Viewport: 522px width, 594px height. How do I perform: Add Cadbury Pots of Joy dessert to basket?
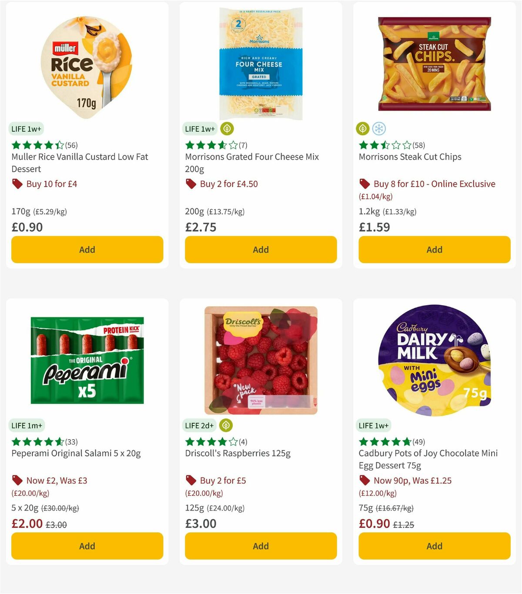(434, 546)
